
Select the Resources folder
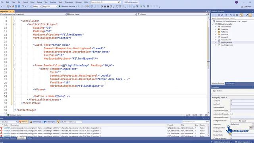point(224,35)
